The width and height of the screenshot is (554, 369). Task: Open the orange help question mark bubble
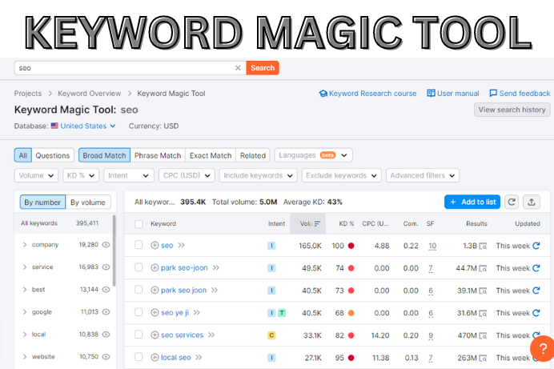click(543, 349)
